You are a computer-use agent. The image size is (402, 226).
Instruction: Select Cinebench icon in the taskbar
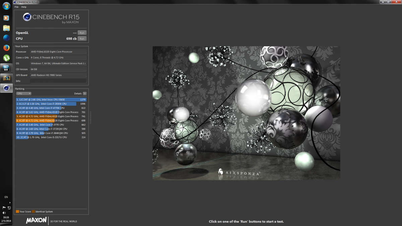[x=6, y=88]
